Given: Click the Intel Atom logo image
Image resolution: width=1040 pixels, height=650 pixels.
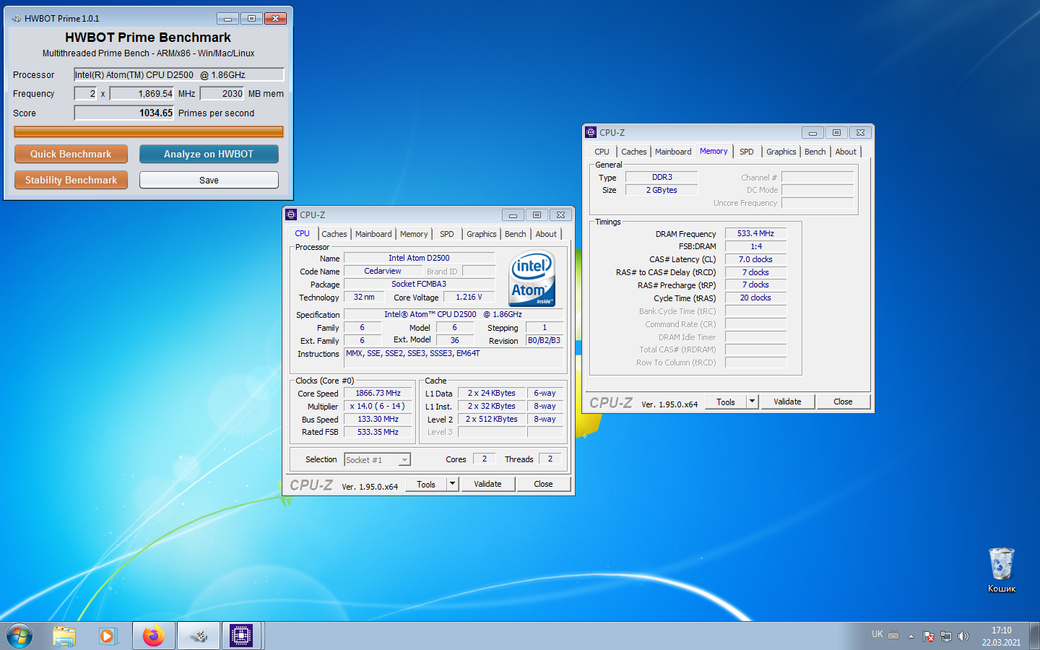Looking at the screenshot, I should (x=532, y=278).
